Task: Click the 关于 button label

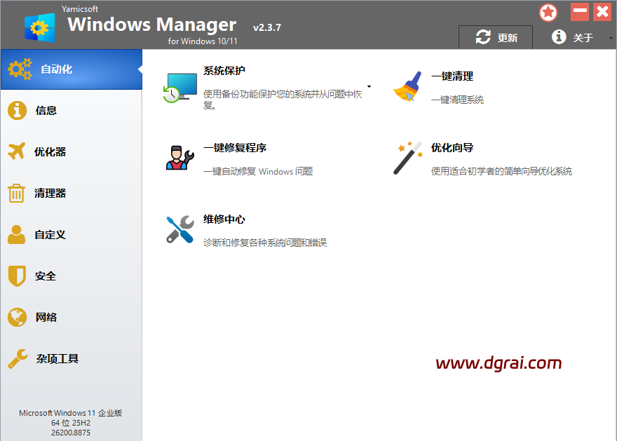Action: 583,38
